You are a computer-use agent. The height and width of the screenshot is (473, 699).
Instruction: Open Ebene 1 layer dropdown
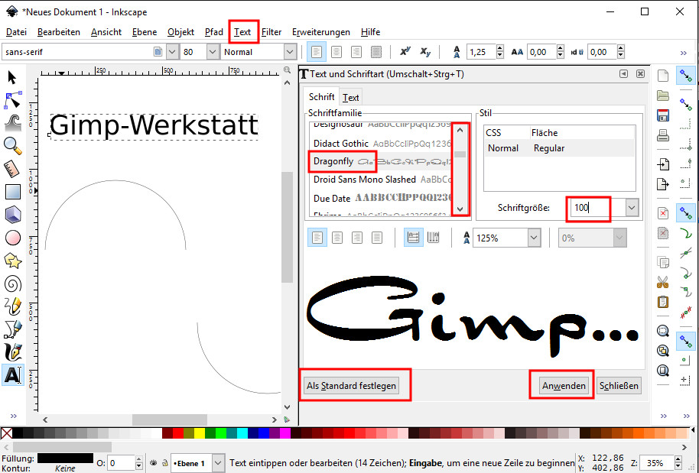[218, 463]
